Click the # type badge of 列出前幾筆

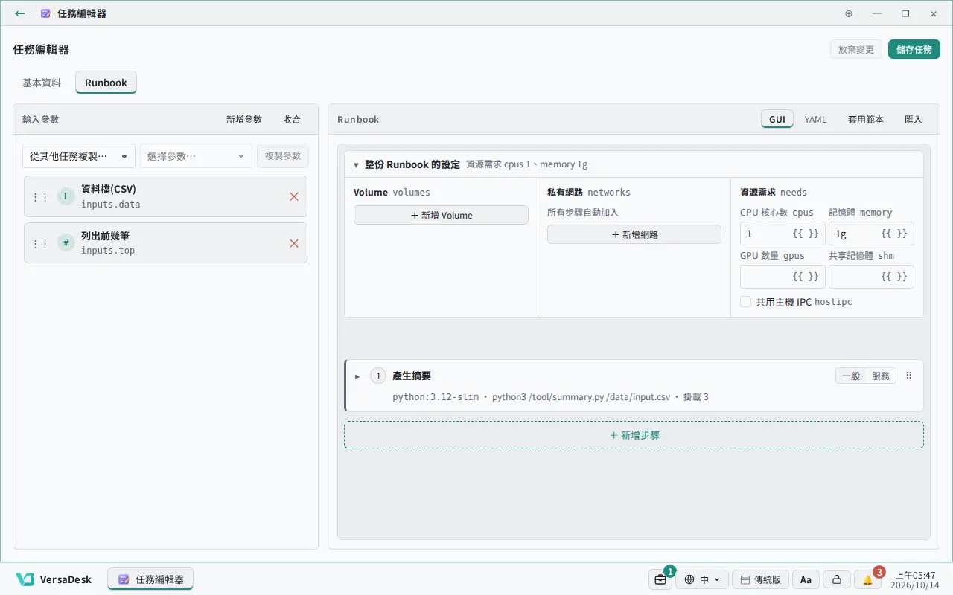[x=66, y=242]
